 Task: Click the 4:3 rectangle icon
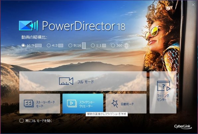click(61, 46)
